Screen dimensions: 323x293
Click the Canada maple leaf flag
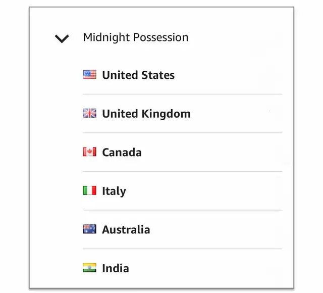89,152
